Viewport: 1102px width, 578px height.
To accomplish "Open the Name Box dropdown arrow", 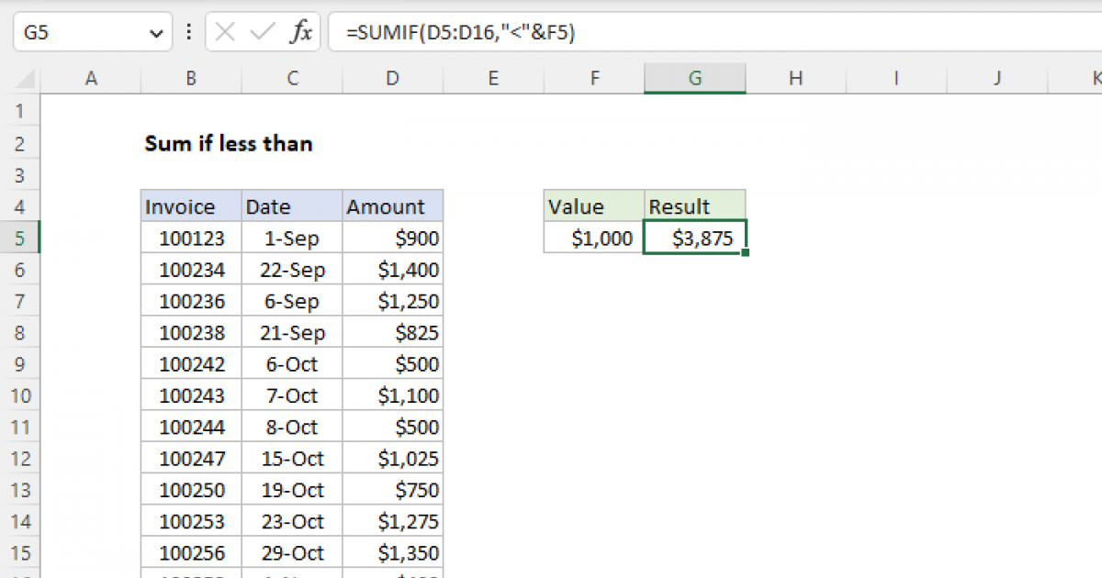I will coord(154,33).
